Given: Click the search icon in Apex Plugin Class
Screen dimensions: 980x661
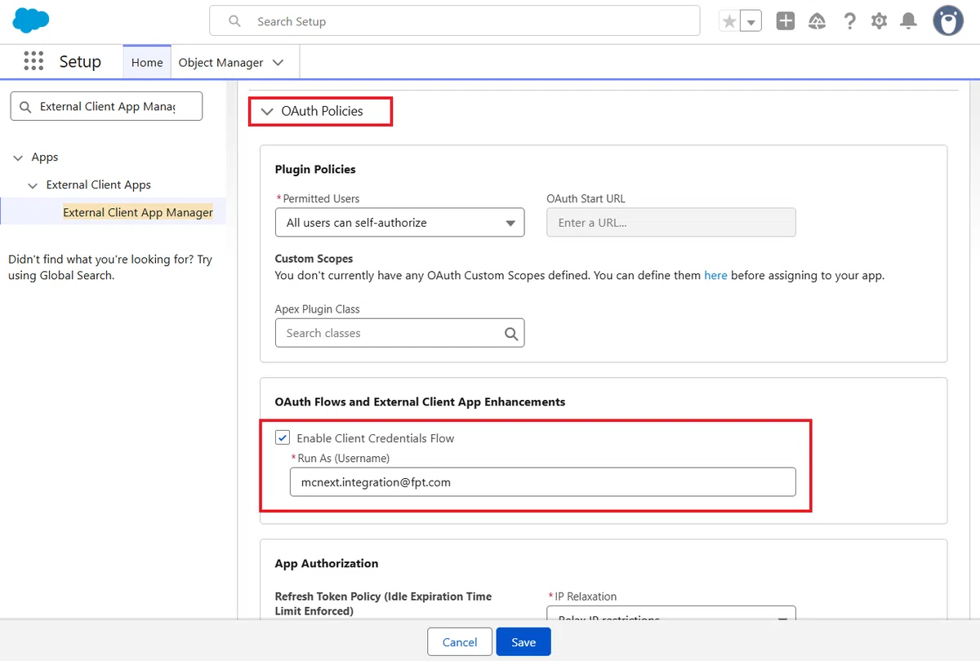Looking at the screenshot, I should pyautogui.click(x=511, y=333).
